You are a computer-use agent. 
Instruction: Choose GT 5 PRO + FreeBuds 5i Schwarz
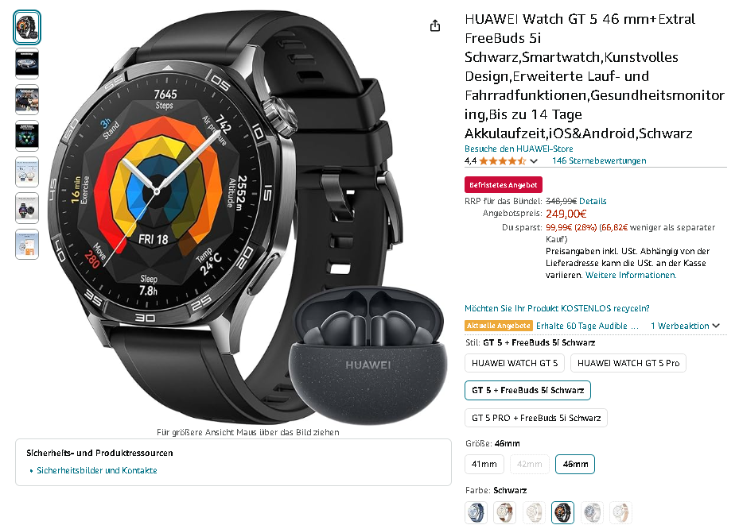click(x=536, y=418)
